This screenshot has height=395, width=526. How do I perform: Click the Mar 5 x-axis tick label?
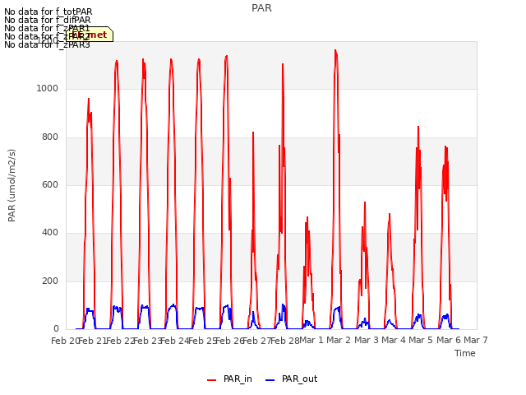(x=421, y=340)
